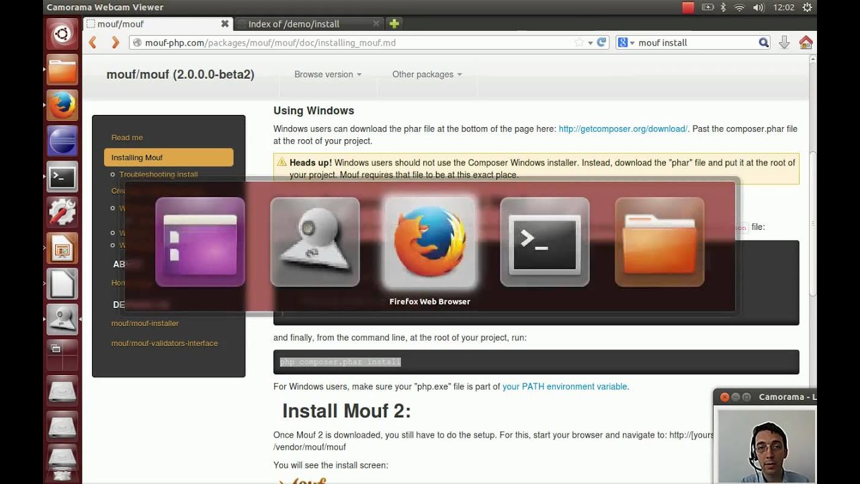Click the Firefox back arrow

[x=93, y=42]
